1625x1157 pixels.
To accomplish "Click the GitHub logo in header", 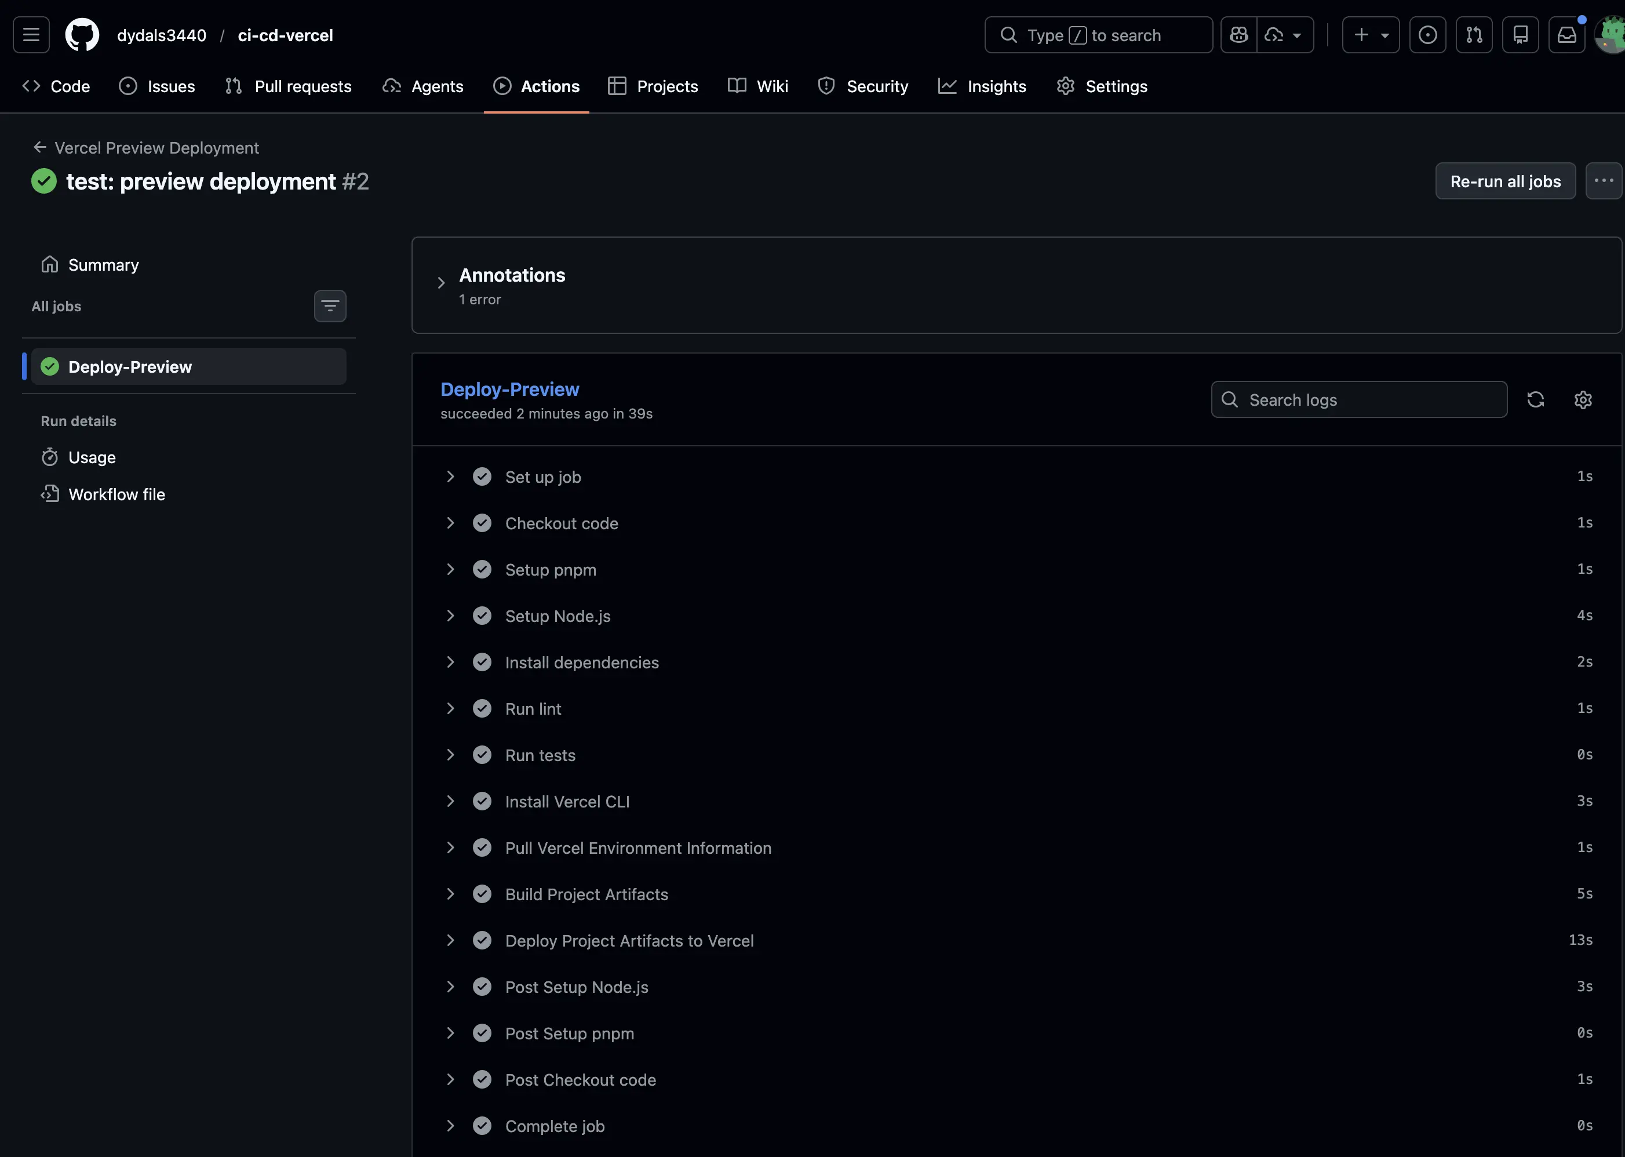I will [81, 34].
